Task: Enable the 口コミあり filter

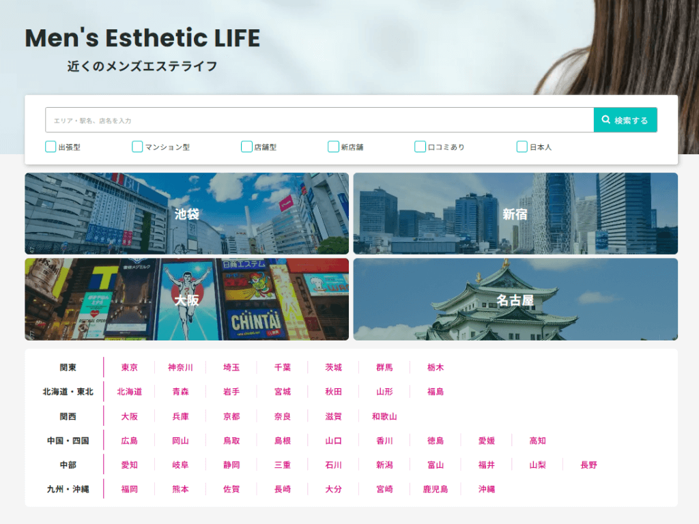Action: click(x=420, y=147)
